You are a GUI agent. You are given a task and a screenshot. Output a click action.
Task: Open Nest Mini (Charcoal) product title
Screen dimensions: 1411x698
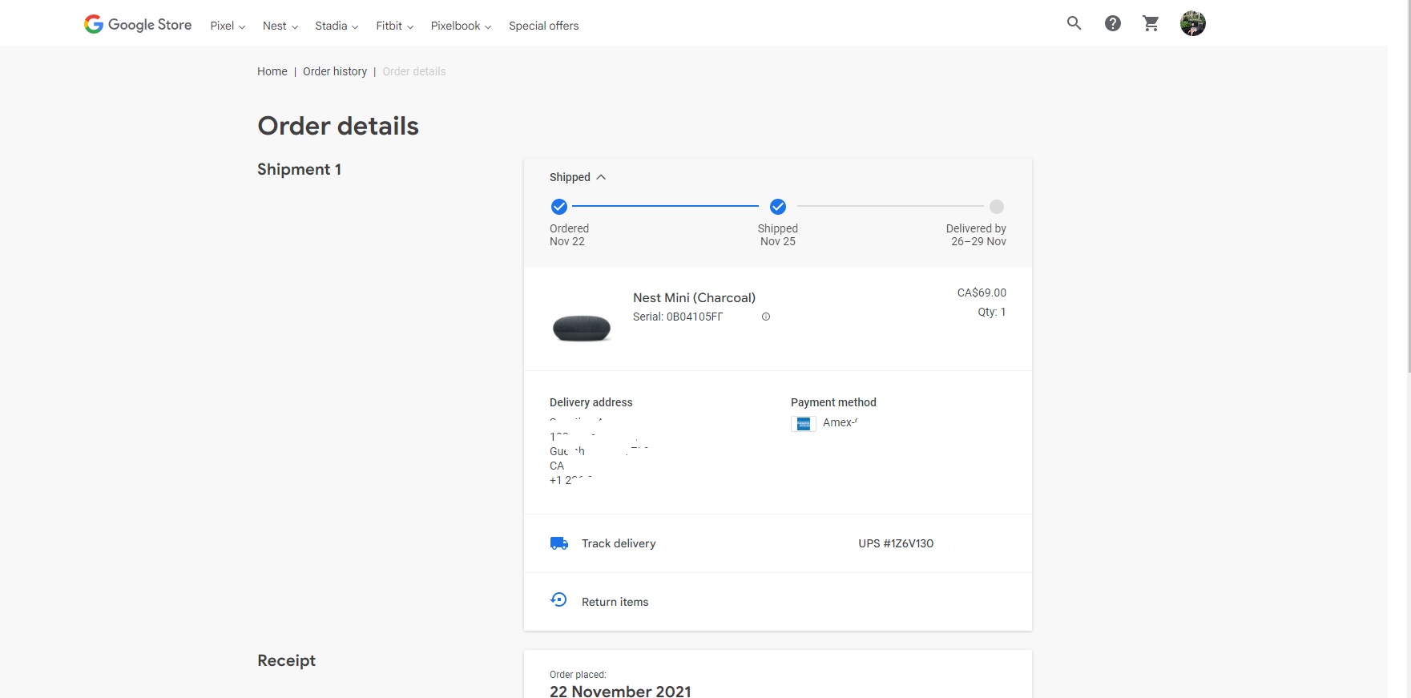(694, 297)
